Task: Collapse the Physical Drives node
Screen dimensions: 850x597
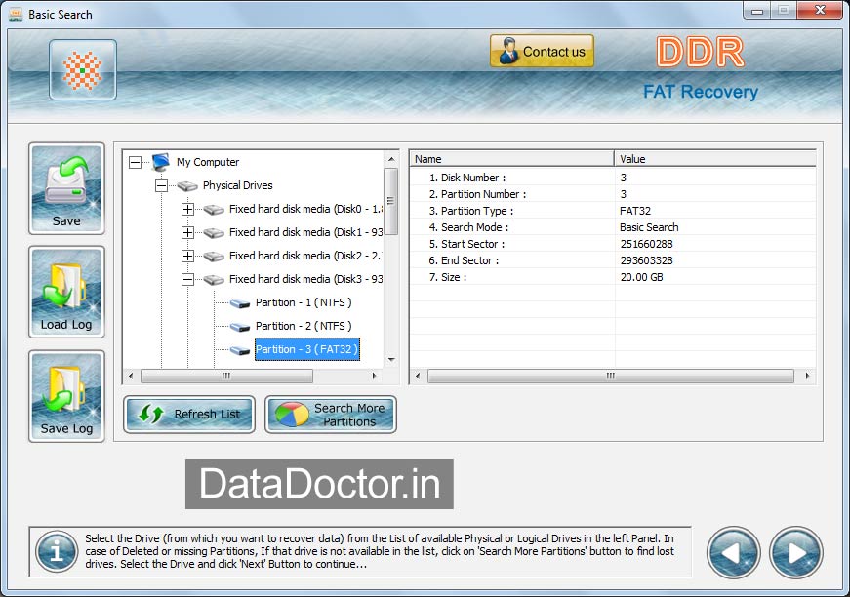Action: tap(161, 185)
